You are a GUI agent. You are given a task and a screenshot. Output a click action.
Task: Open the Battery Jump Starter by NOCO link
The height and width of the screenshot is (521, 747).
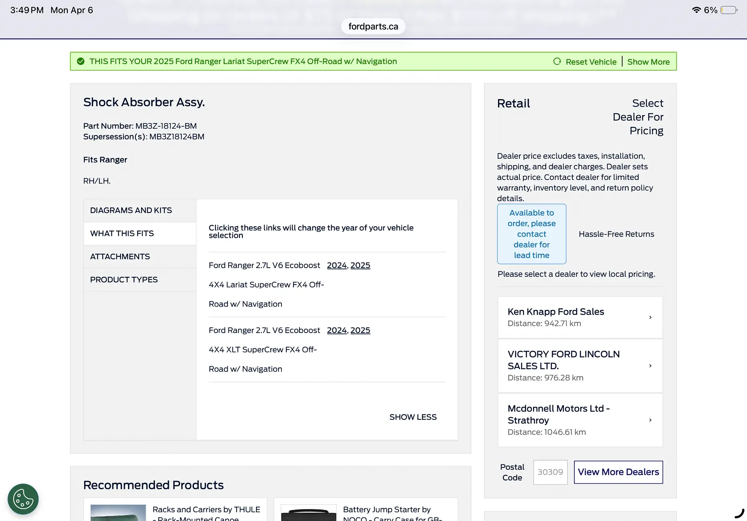coord(393,514)
